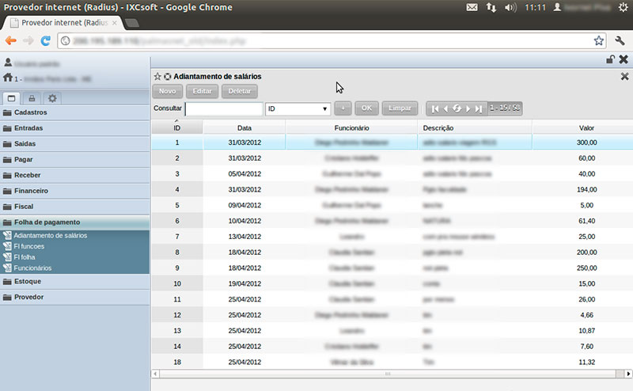Sort by the Valor column header
Viewport: 633px width, 391px height.
click(x=582, y=127)
